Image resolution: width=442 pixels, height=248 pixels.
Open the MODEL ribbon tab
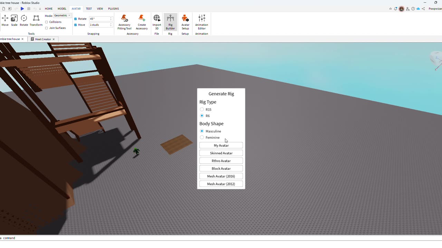[x=62, y=9]
